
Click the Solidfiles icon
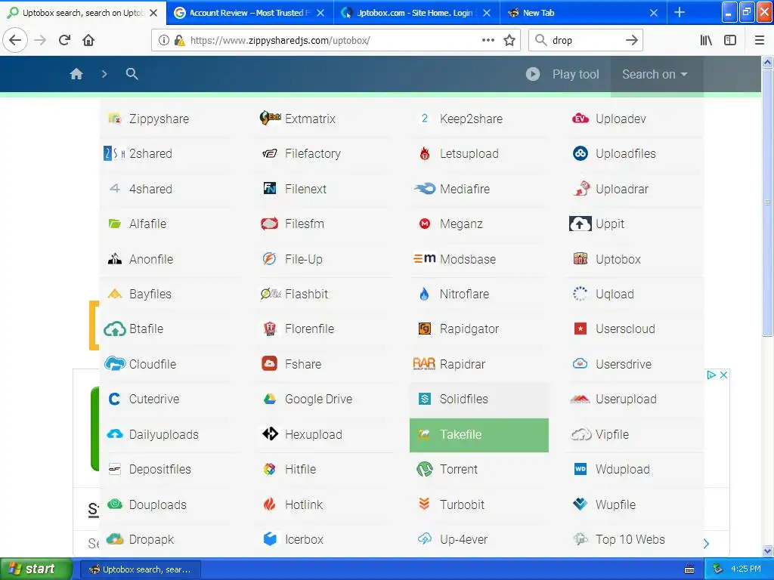click(x=425, y=399)
